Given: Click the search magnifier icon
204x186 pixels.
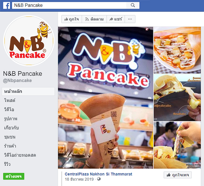Looking at the screenshot, I should pos(133,5).
